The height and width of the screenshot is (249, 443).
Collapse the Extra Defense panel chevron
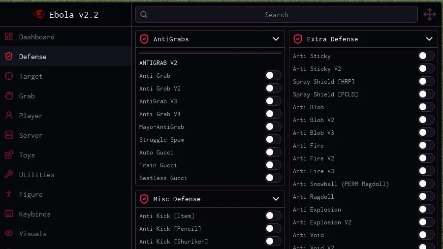coord(429,39)
